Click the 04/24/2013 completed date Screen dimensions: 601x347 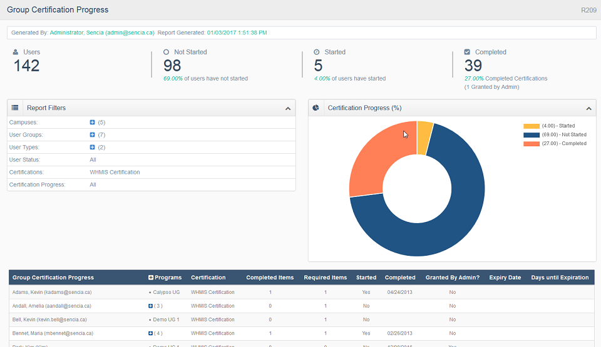coord(400,292)
